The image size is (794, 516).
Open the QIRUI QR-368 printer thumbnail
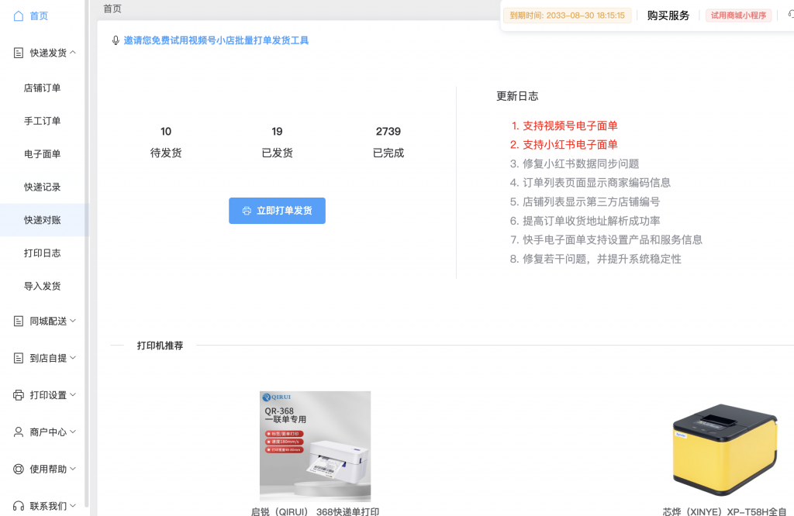(315, 446)
